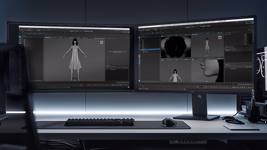The width and height of the screenshot is (267, 150).
Task: Go to end of playback range on right monitor
Action: pos(253,84)
